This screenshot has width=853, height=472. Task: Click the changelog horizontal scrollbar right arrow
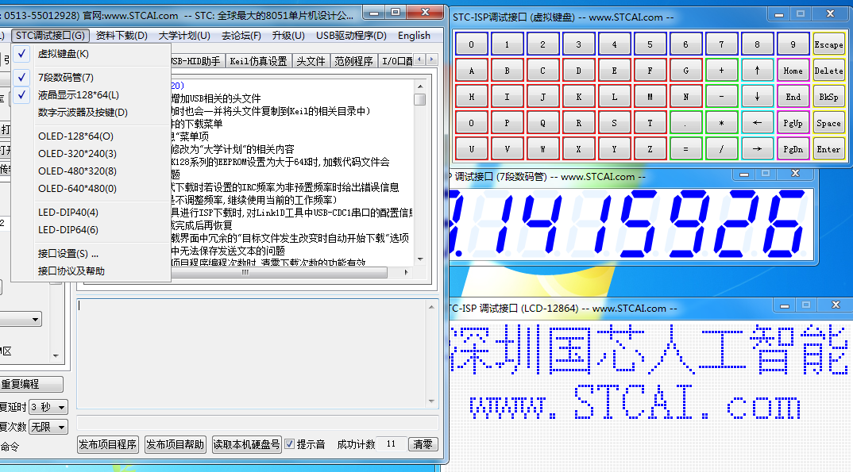pyautogui.click(x=407, y=272)
